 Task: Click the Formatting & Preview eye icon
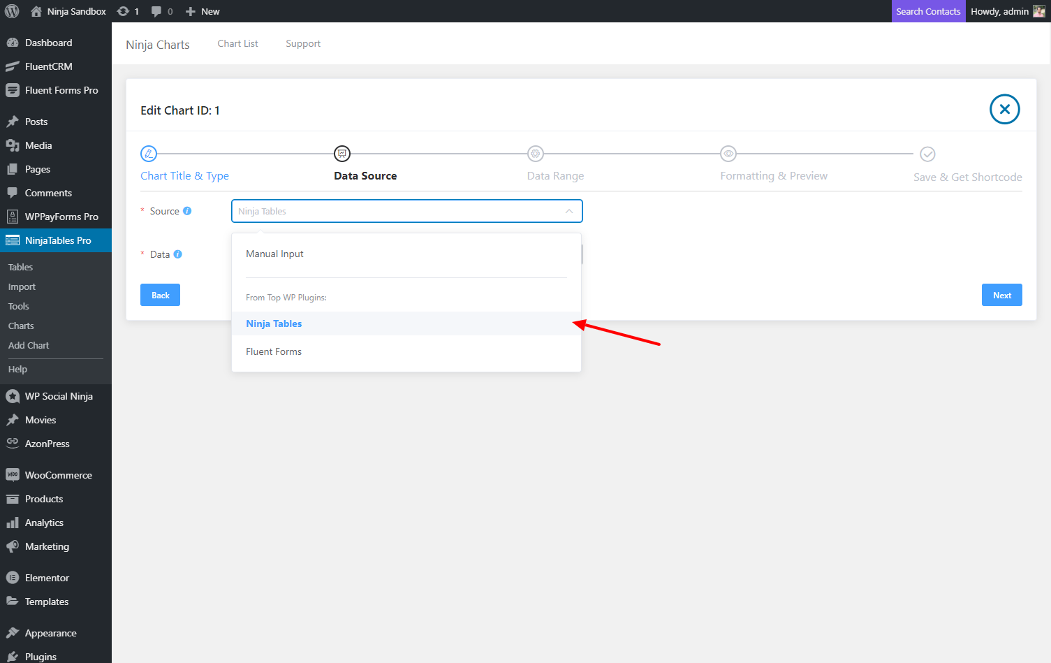tap(728, 154)
